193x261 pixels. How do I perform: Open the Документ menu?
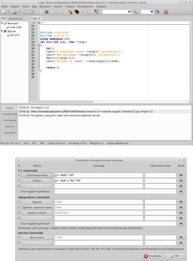click(x=45, y=6)
